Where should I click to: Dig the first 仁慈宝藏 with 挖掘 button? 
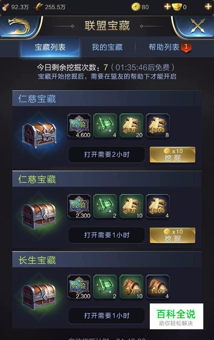[x=172, y=155]
